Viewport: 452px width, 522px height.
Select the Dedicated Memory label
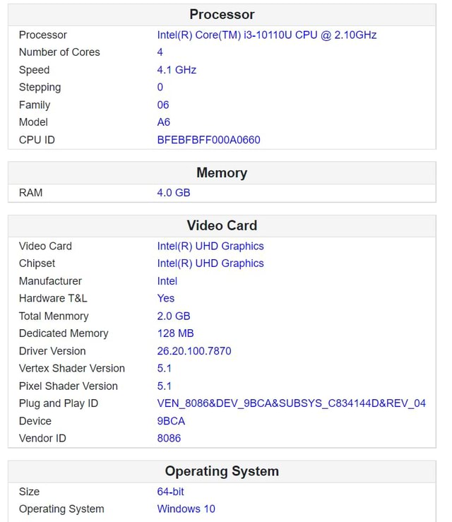[x=64, y=333]
